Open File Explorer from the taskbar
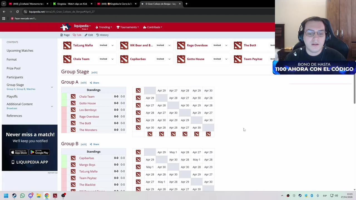The height and width of the screenshot is (200, 356). click(x=39, y=196)
